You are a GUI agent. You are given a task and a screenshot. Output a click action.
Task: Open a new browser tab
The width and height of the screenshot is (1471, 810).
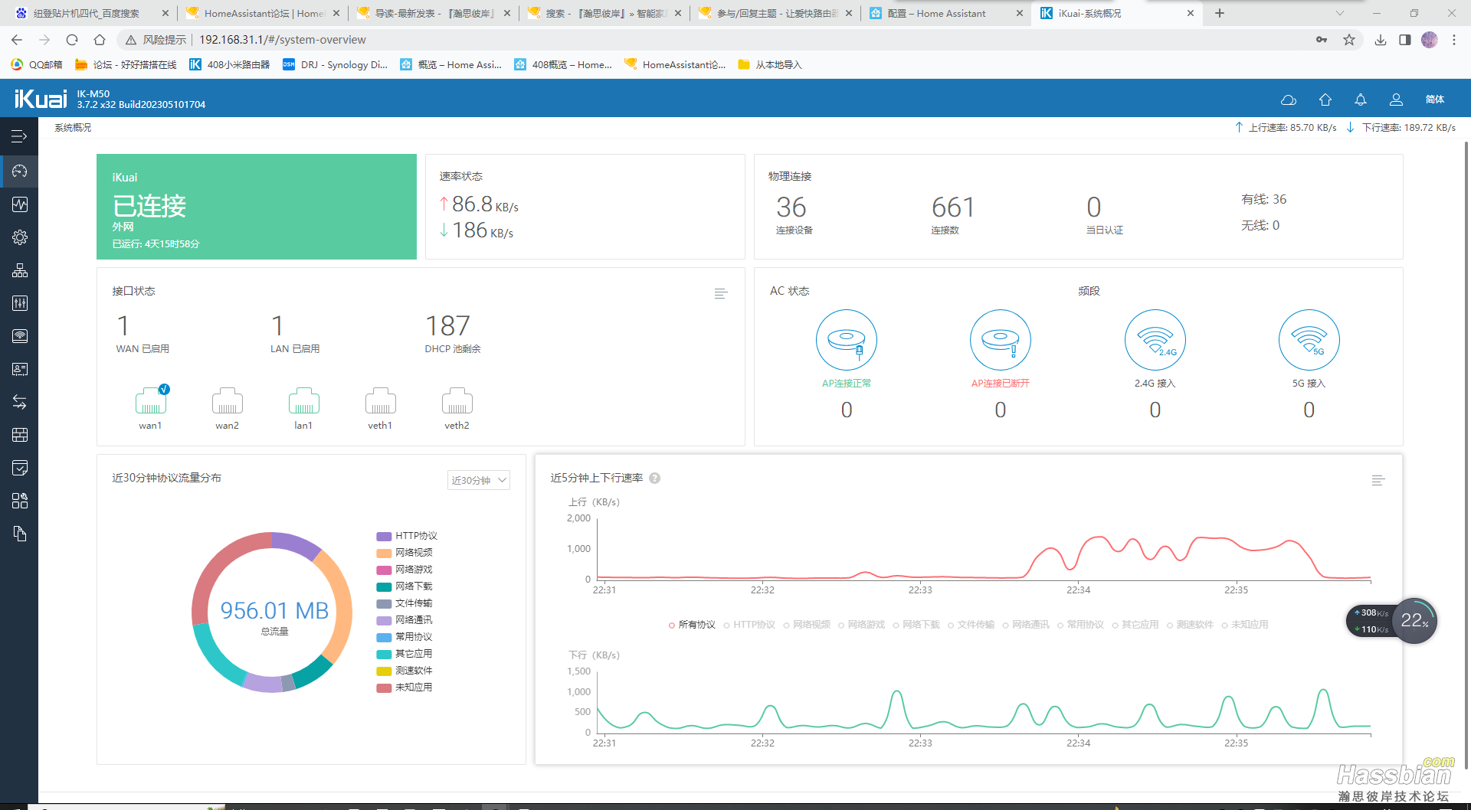coord(1220,13)
